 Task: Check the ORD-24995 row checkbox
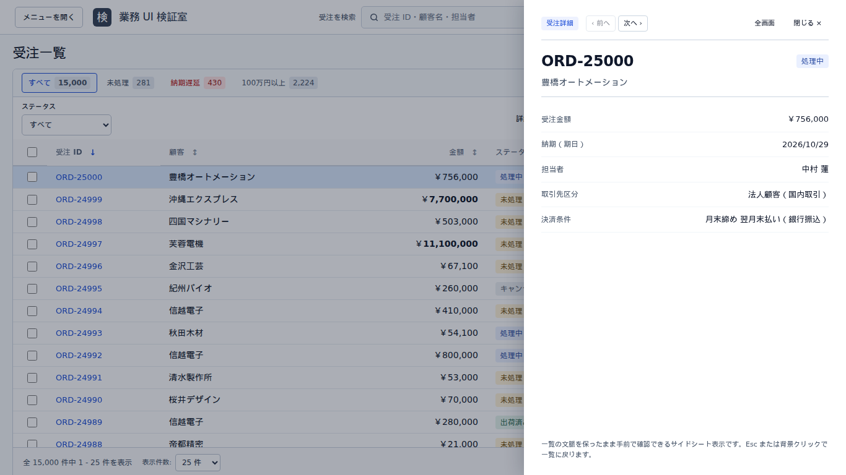pos(32,288)
